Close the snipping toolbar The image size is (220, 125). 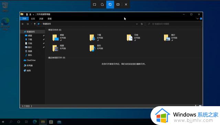pyautogui.click(x=126, y=4)
